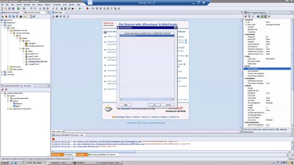Viewport: 294px width, 165px height.
Task: Click View Attribute property row
Action: (267, 71)
